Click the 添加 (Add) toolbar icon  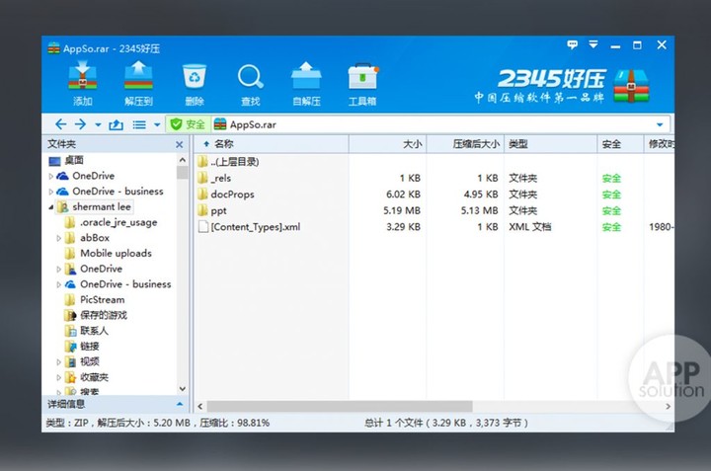(83, 76)
